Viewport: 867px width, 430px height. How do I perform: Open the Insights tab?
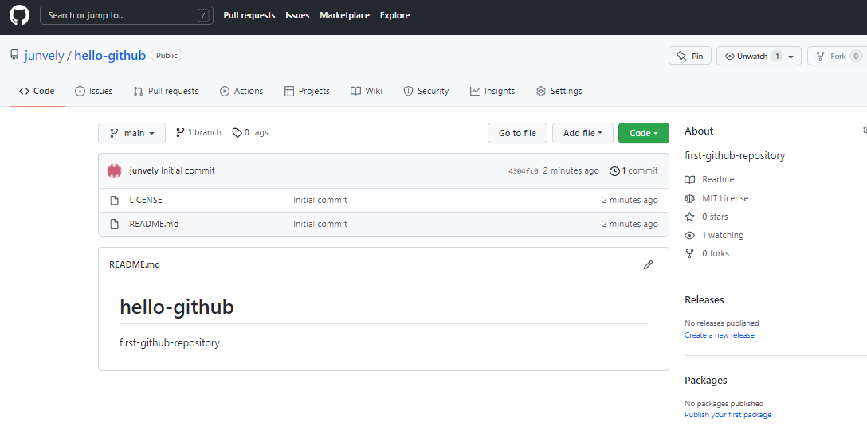pos(492,92)
